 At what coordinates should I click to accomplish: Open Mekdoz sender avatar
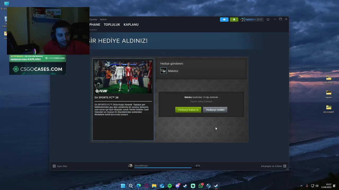tap(163, 71)
